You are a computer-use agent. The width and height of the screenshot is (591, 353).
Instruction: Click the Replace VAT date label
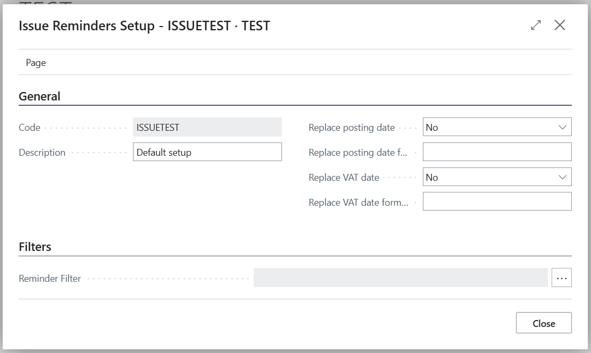[344, 178]
